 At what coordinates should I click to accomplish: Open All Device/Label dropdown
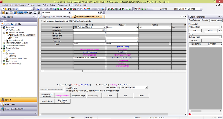point(221,27)
